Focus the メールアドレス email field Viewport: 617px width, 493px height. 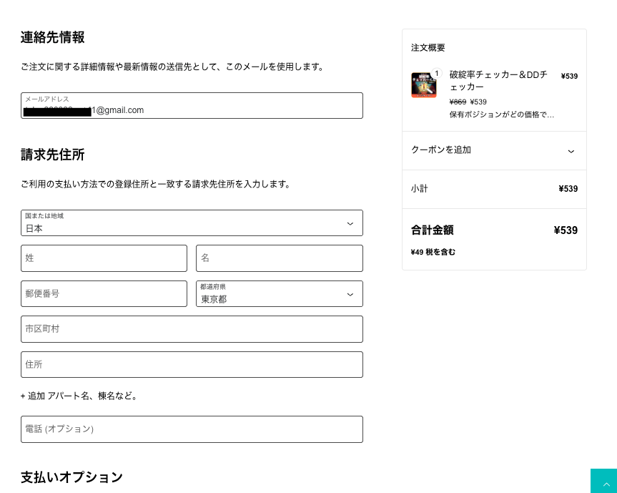(x=192, y=105)
